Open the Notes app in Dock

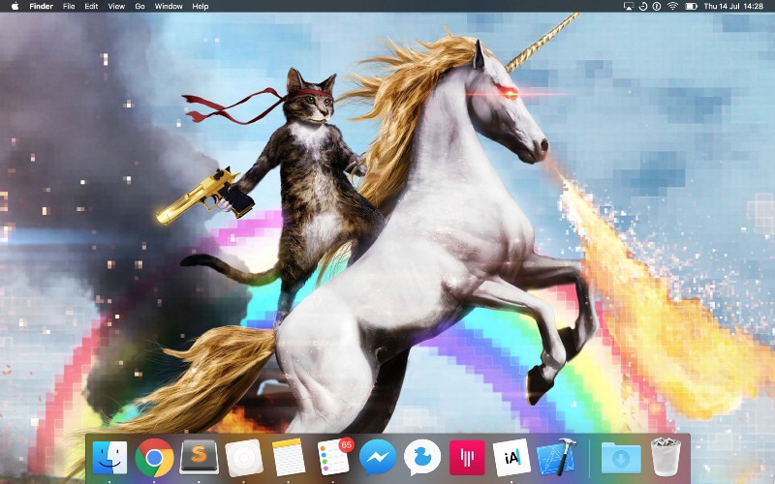(289, 457)
